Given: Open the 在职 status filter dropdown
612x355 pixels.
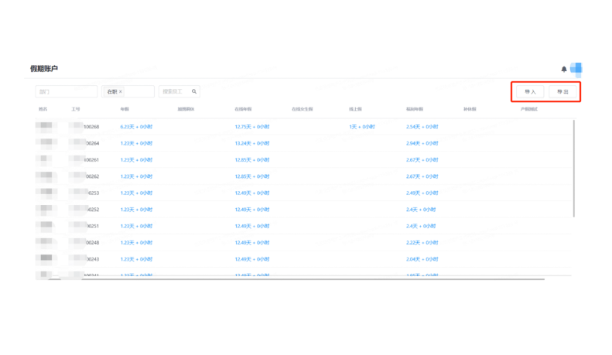Looking at the screenshot, I should pos(137,91).
